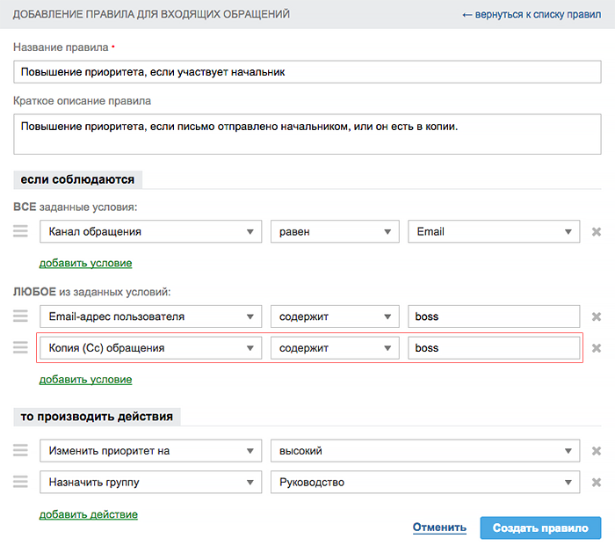Click drag handle beside 'Email-адрес пользователя' row

tap(20, 316)
